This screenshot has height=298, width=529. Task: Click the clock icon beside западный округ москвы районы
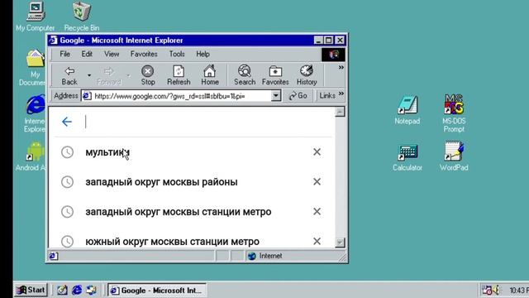point(67,182)
